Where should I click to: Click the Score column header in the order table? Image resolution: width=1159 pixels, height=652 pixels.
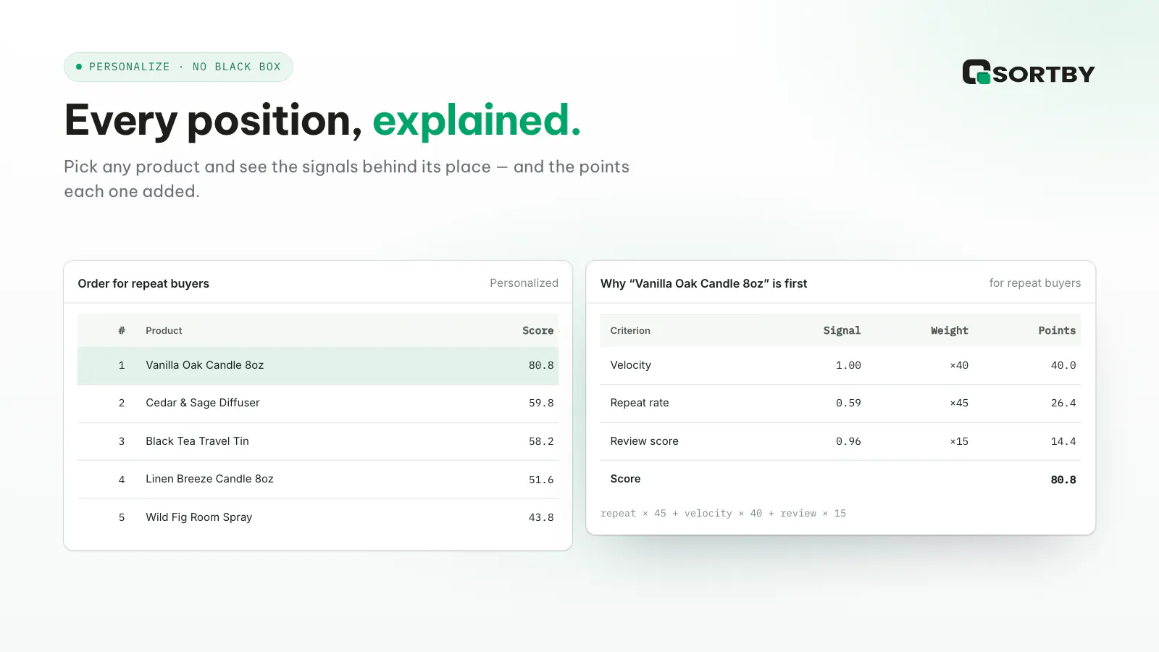click(538, 330)
